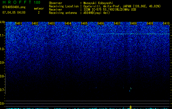Click the 0404 time marker
172x109 pixels.
68,23
